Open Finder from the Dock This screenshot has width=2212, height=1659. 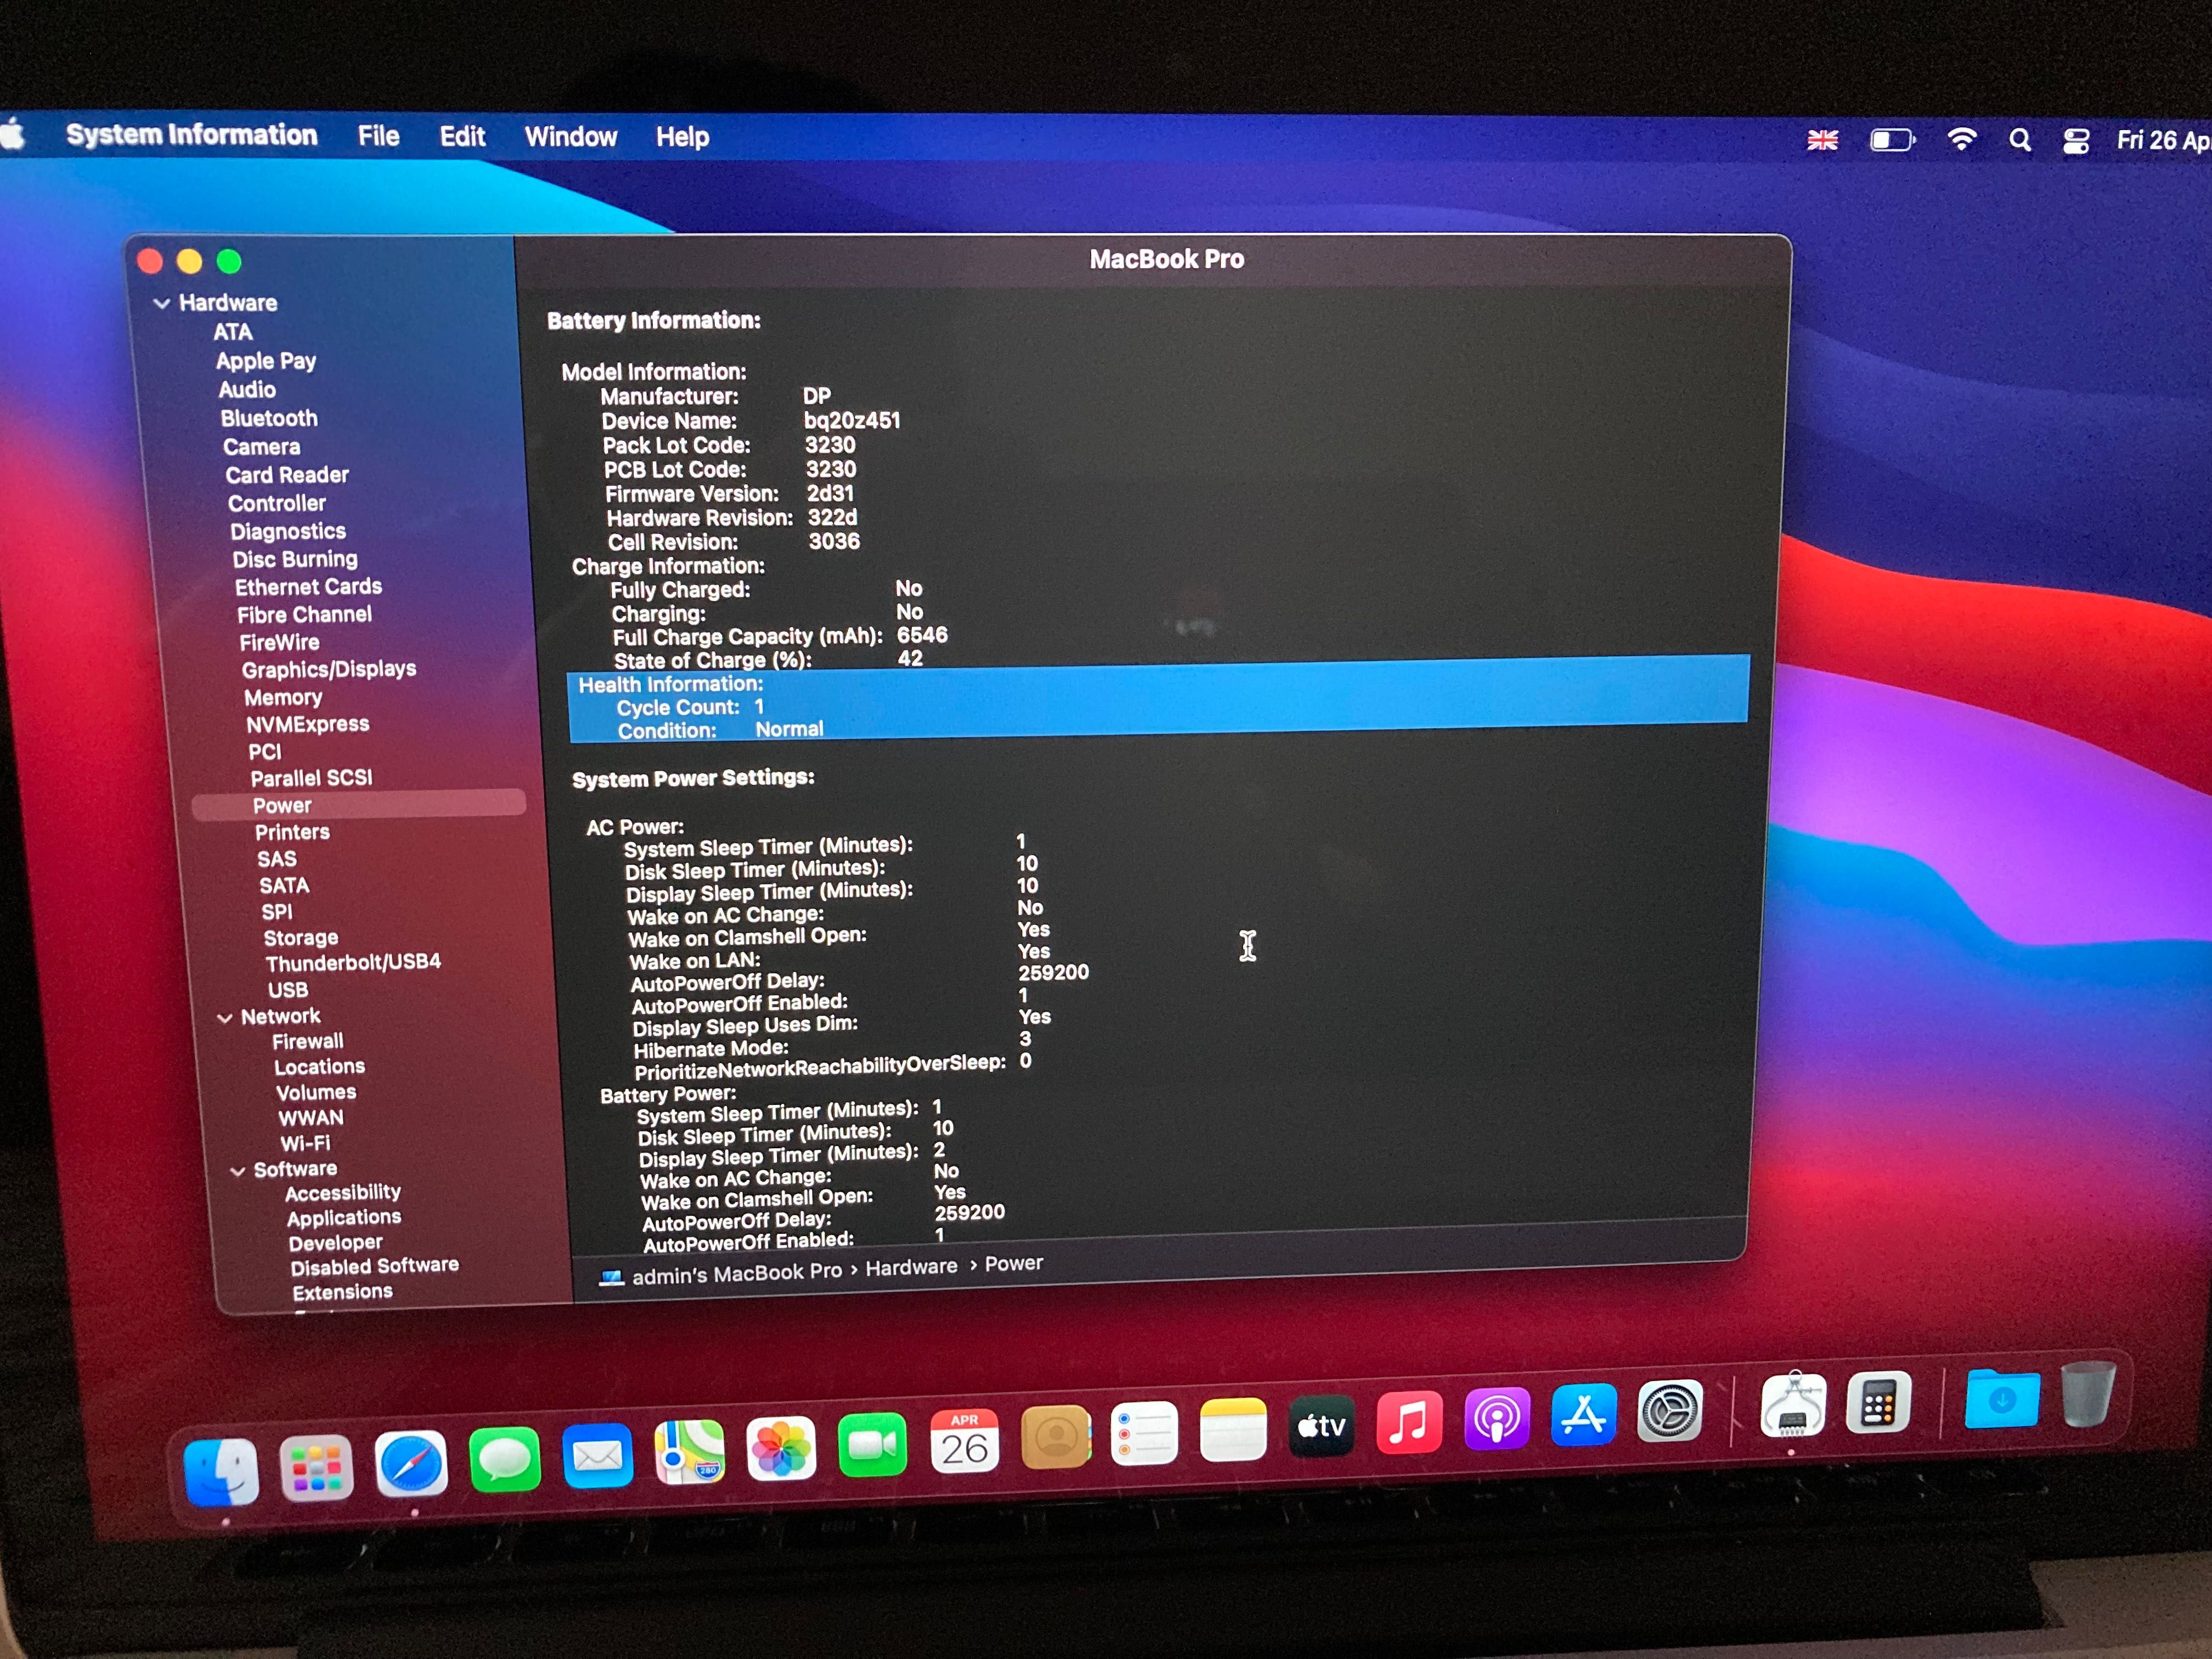click(222, 1471)
